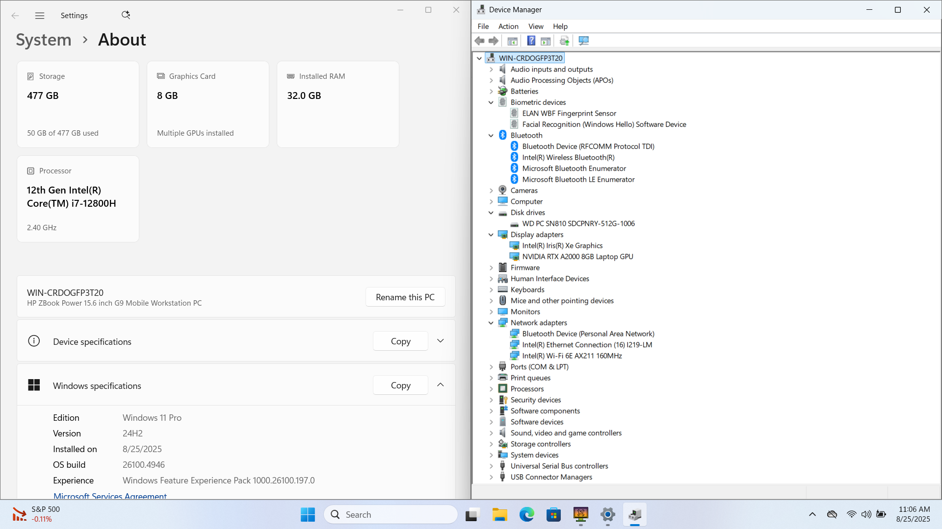Viewport: 942px width, 529px height.
Task: Collapse the Biometric devices category
Action: tap(491, 102)
